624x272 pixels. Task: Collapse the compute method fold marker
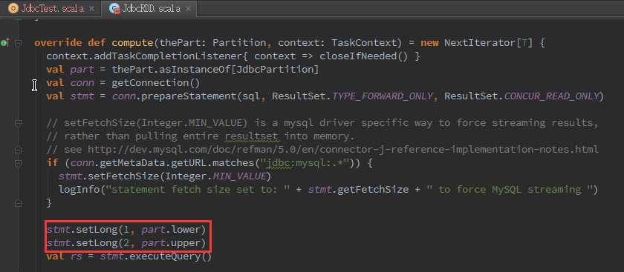pos(18,43)
